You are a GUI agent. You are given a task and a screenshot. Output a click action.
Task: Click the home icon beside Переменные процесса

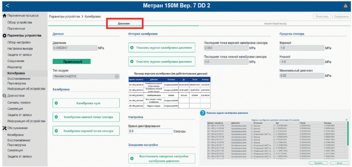(4, 16)
